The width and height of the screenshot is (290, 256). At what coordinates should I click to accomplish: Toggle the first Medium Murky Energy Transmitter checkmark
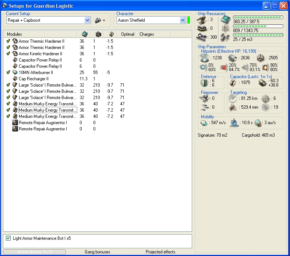click(8, 104)
